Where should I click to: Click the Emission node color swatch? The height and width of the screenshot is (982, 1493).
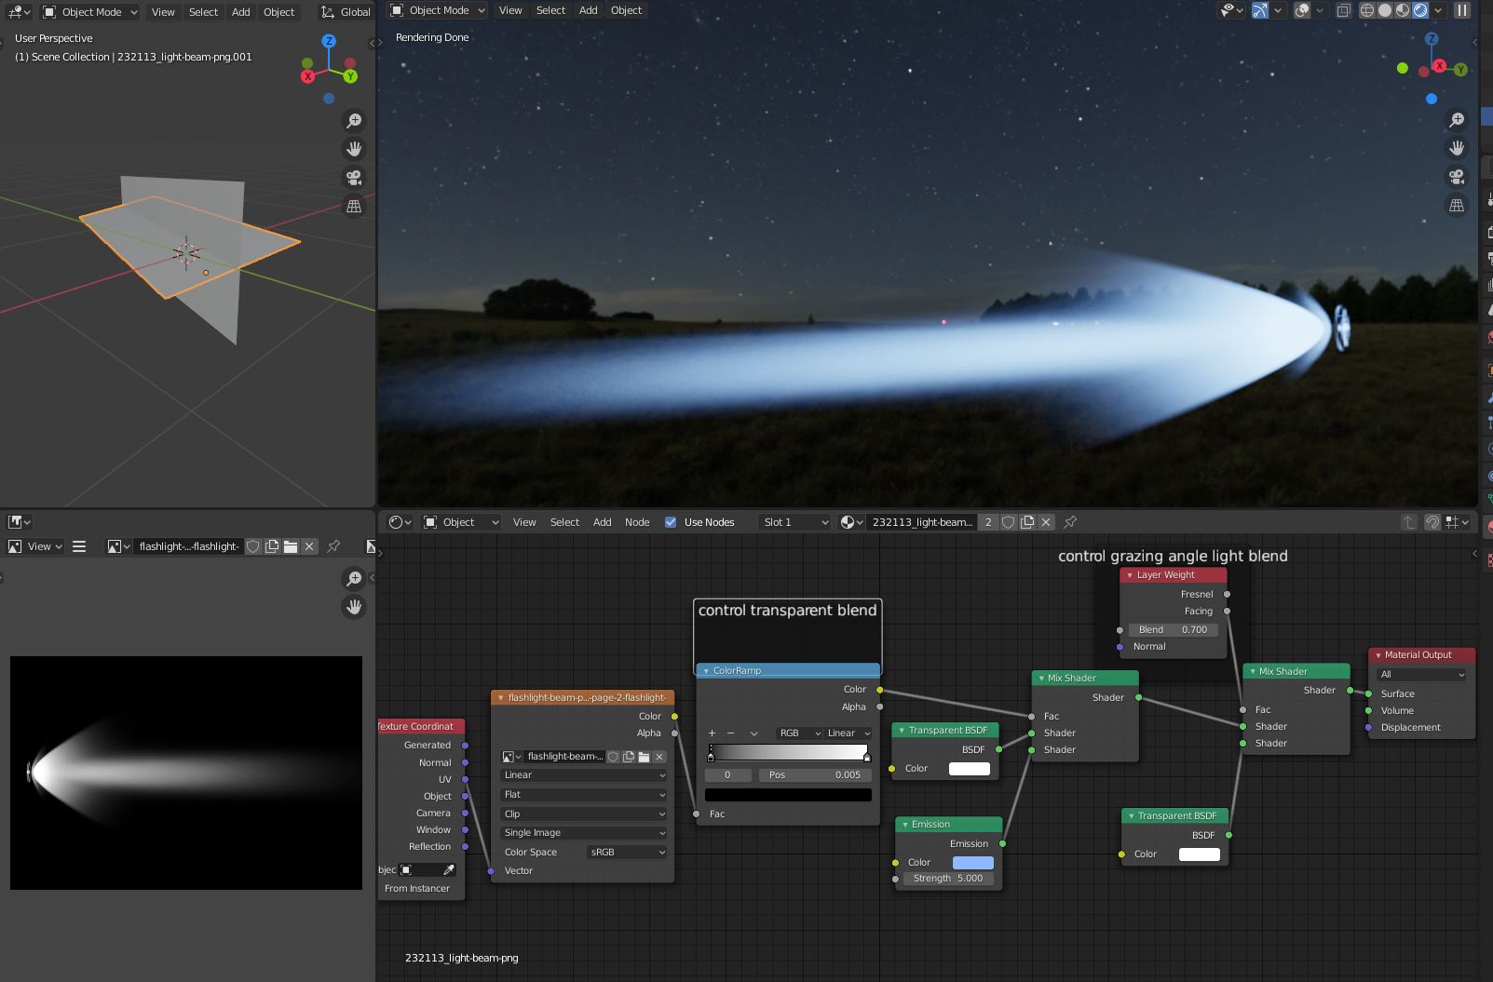(972, 862)
